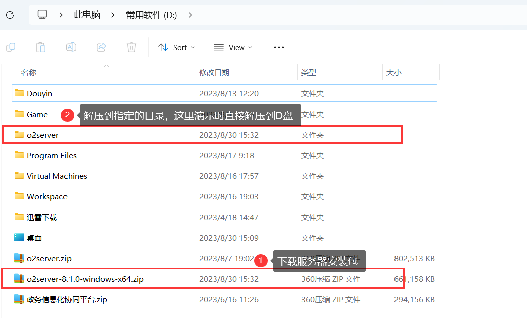Click the o2server-8.1.0-windows-x64.zip file name

pyautogui.click(x=85, y=279)
